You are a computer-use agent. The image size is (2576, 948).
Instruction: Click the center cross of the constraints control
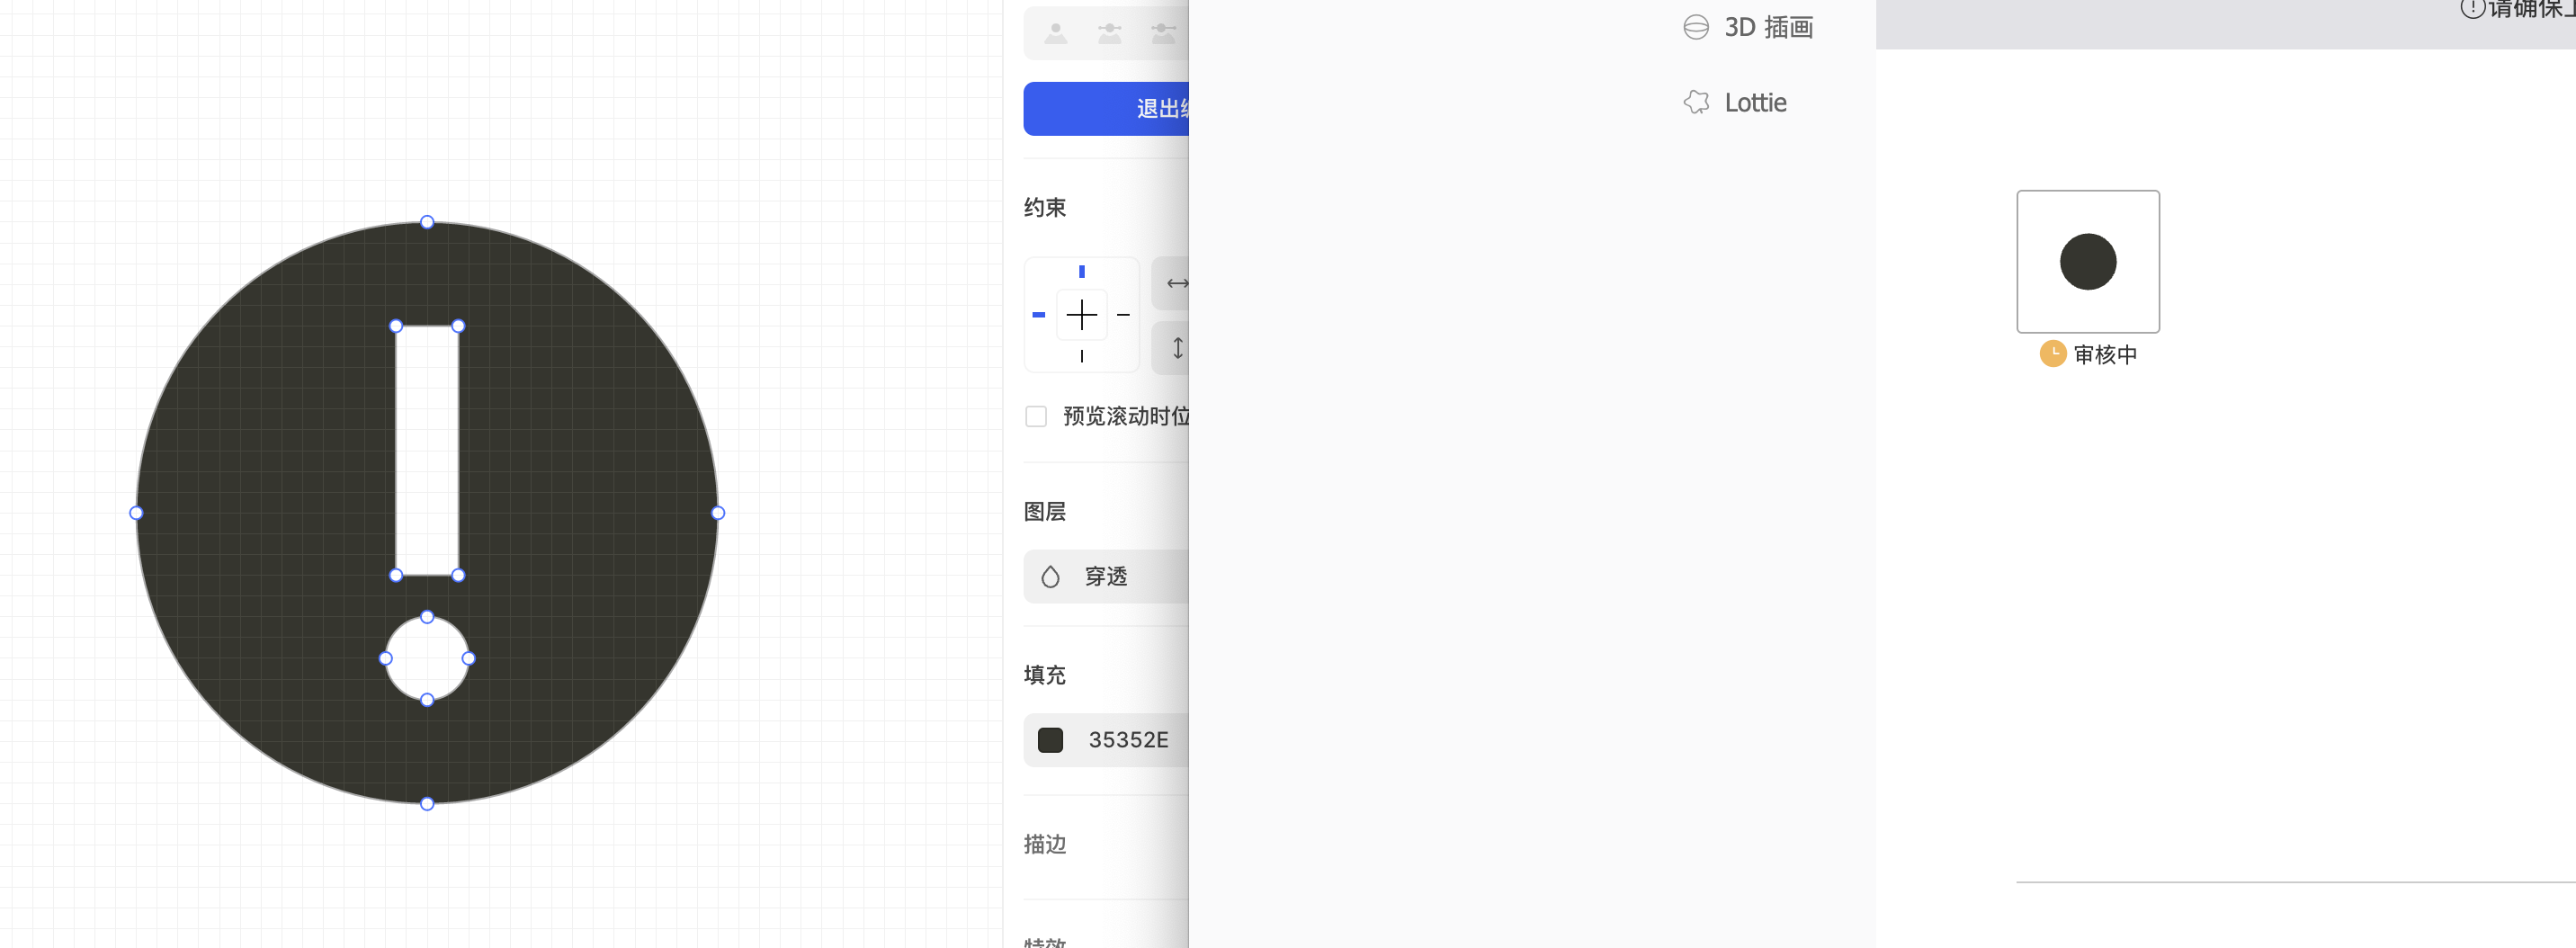click(1082, 315)
